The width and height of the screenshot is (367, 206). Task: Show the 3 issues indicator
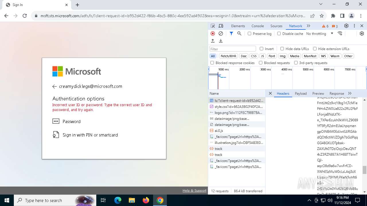pyautogui.click(x=335, y=26)
